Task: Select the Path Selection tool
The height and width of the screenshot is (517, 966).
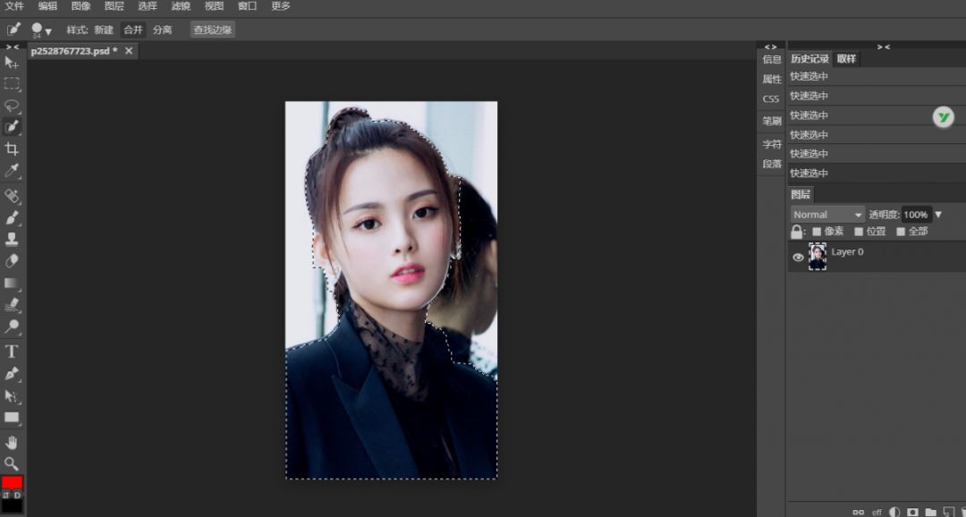Action: coord(12,395)
